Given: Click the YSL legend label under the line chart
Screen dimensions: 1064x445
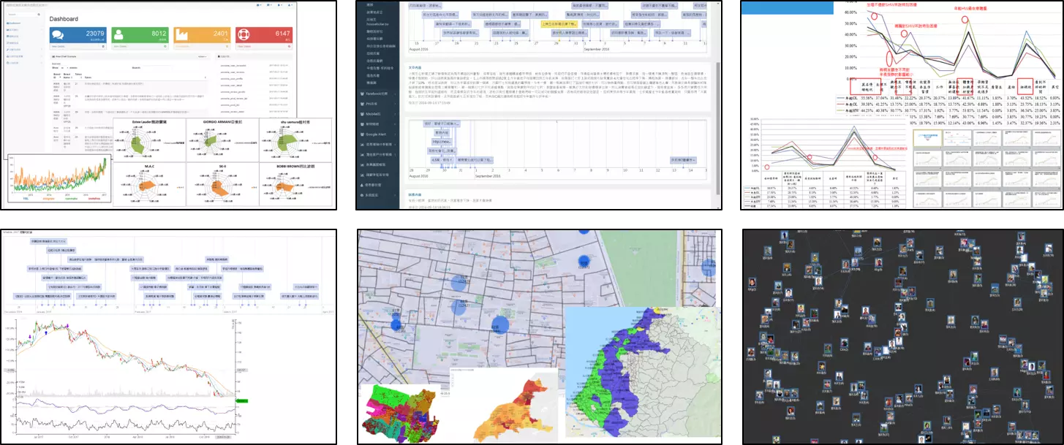Looking at the screenshot, I should coord(27,197).
